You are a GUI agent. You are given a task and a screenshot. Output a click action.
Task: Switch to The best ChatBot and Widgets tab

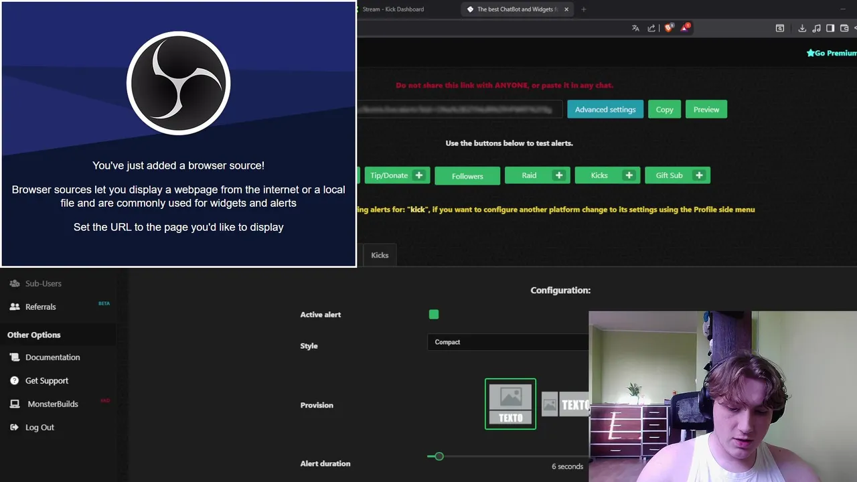[518, 9]
